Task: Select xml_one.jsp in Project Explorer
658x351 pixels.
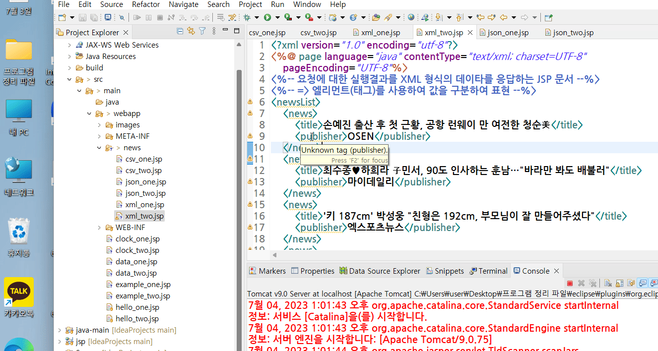Action: point(144,205)
